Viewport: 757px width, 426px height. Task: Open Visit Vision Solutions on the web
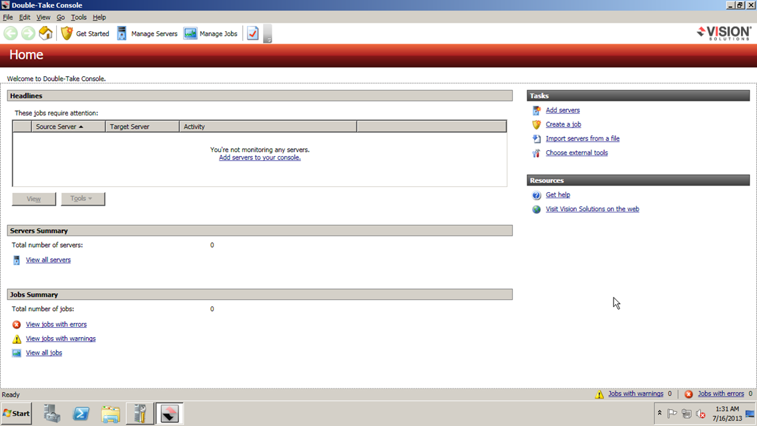point(592,209)
